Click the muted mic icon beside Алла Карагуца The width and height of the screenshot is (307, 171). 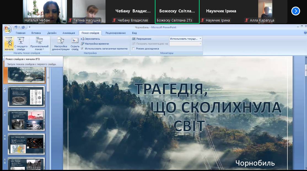(247, 20)
